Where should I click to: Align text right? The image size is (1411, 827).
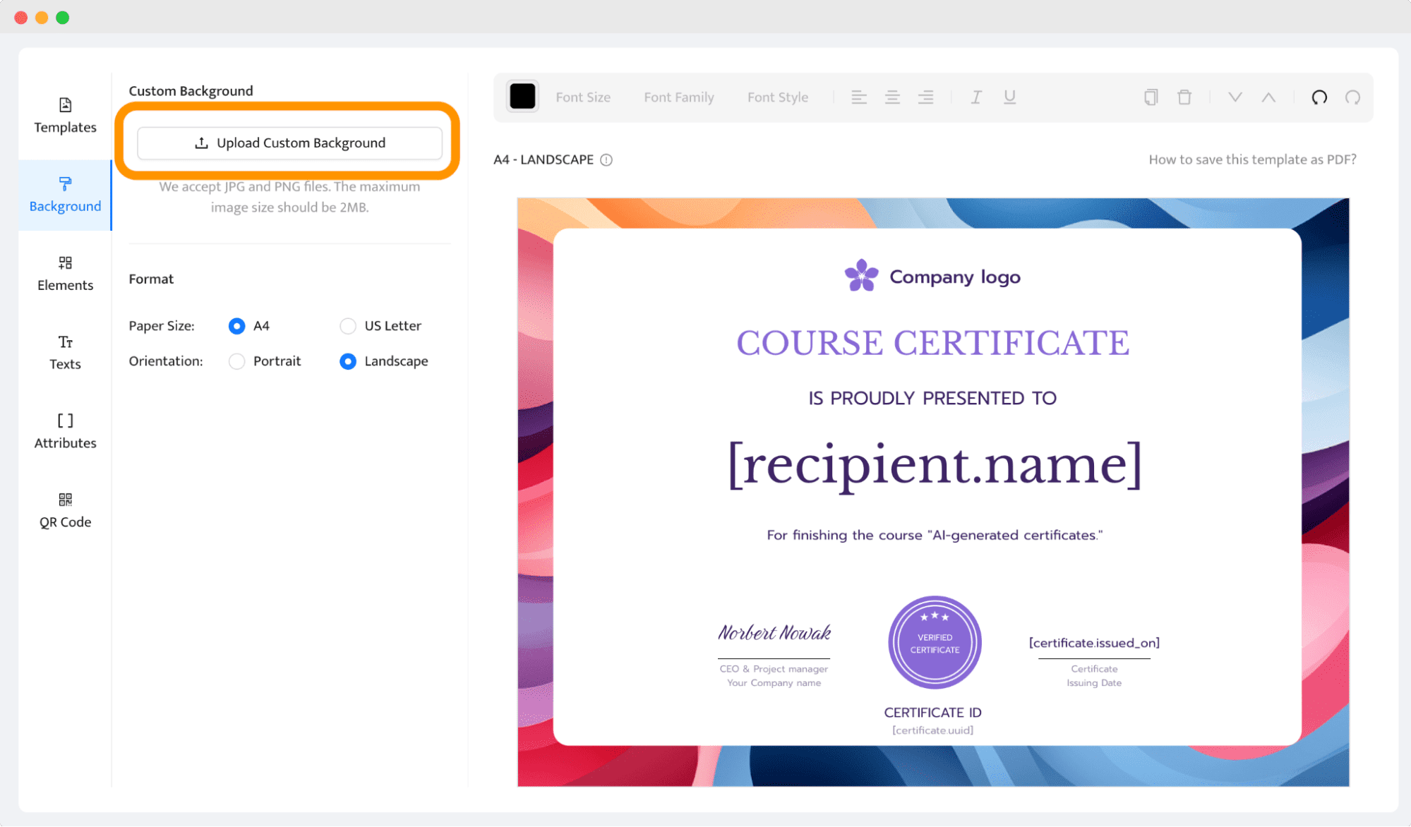click(925, 97)
